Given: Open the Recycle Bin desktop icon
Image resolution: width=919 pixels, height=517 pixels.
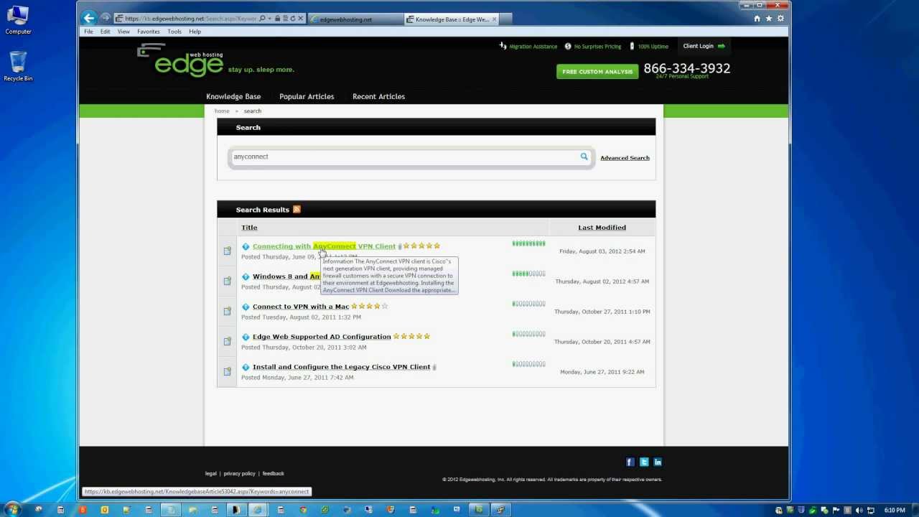Looking at the screenshot, I should (18, 66).
